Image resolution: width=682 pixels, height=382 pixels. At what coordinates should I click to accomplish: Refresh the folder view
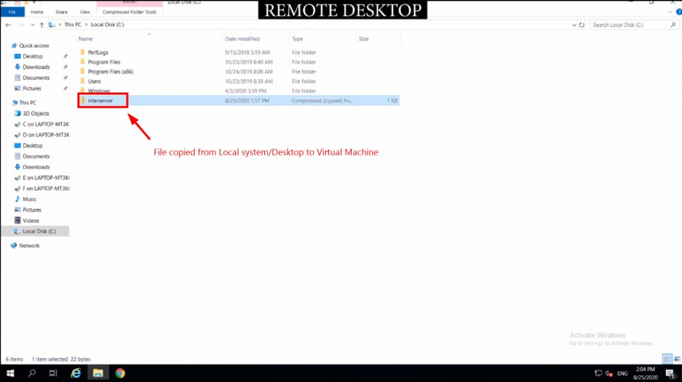[581, 25]
